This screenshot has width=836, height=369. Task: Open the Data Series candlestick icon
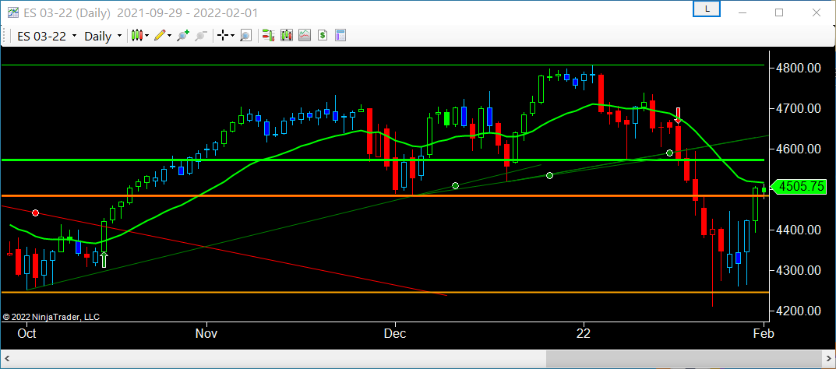pyautogui.click(x=287, y=36)
